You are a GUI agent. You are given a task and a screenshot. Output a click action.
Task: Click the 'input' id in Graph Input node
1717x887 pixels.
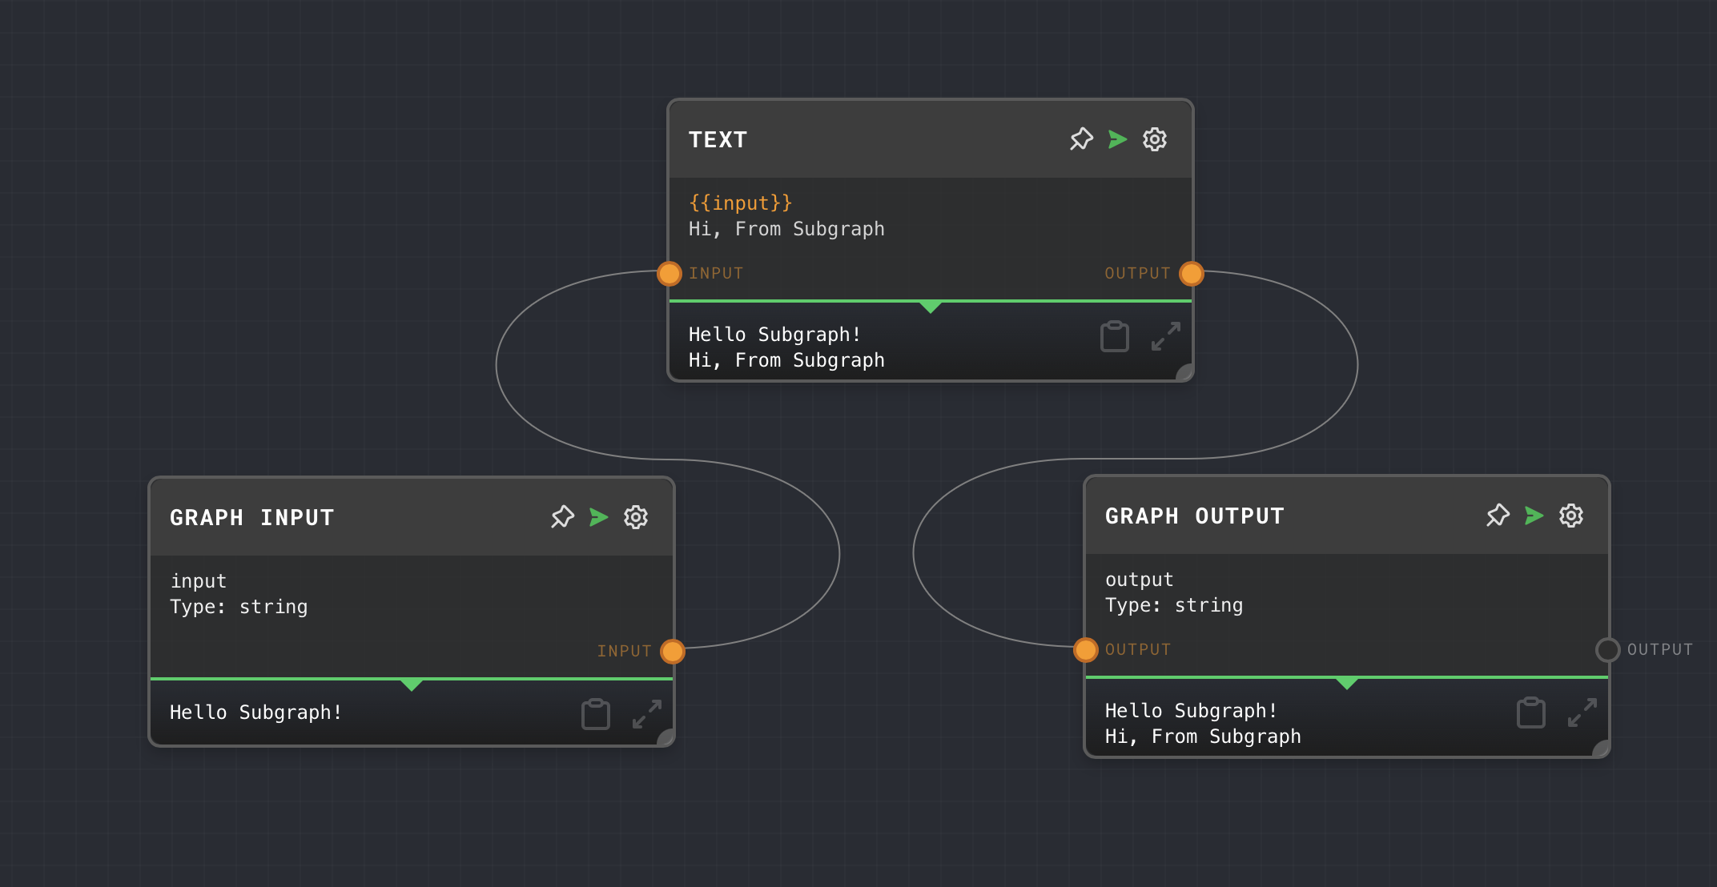click(x=199, y=581)
